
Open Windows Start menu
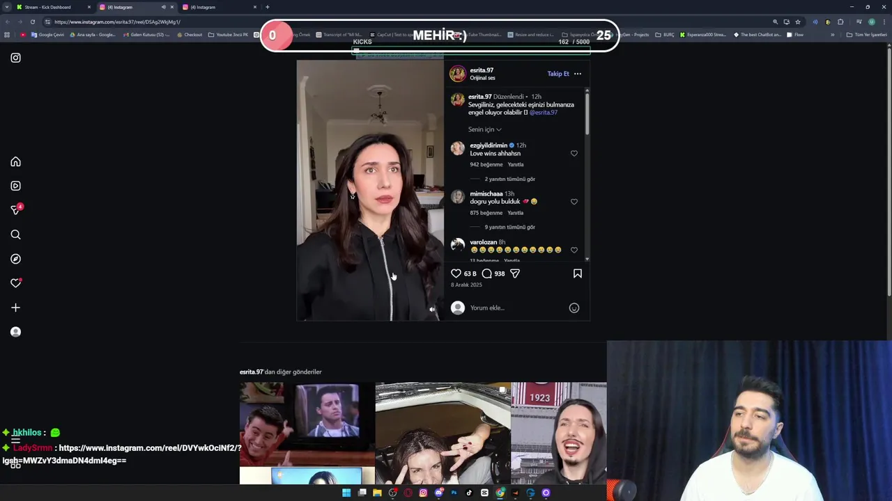(346, 493)
